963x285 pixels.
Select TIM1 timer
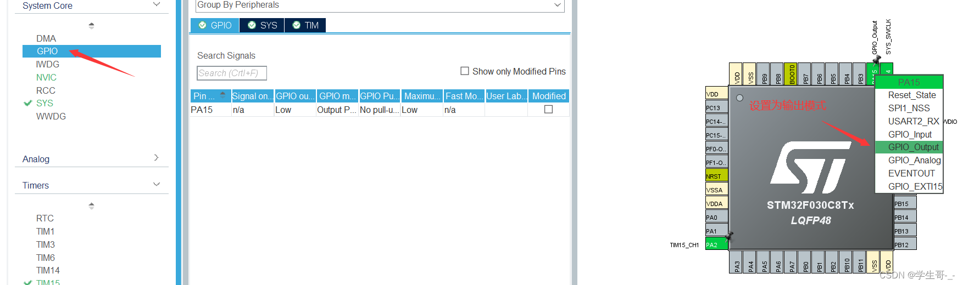pyautogui.click(x=46, y=231)
